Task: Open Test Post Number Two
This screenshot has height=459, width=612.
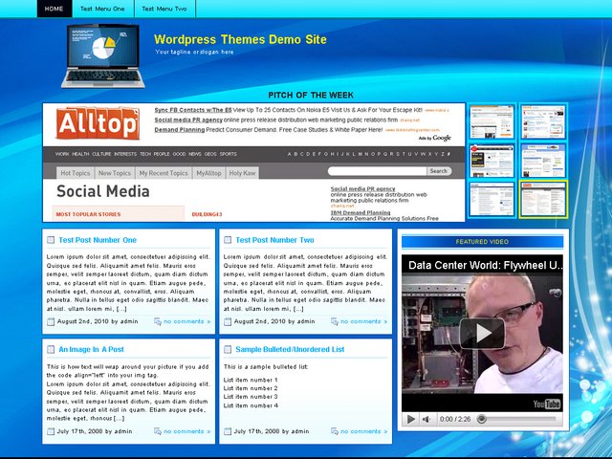Action: pyautogui.click(x=274, y=240)
